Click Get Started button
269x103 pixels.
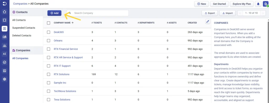(219, 4)
